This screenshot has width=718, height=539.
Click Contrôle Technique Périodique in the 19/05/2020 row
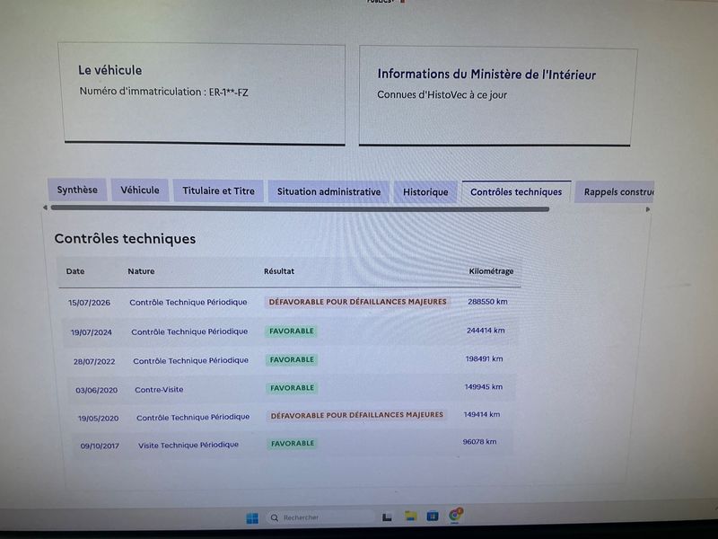tap(193, 417)
